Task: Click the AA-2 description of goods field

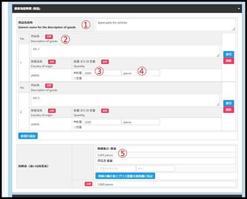Action: [x=125, y=100]
